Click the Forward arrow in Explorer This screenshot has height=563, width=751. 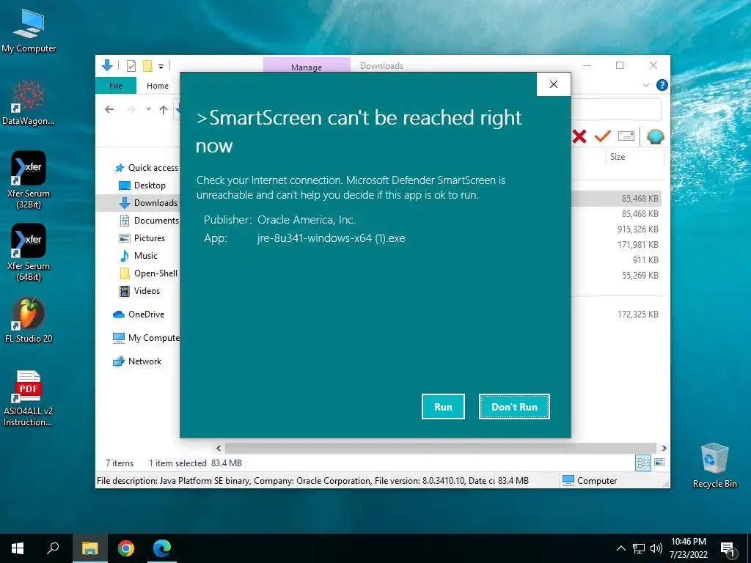click(131, 110)
